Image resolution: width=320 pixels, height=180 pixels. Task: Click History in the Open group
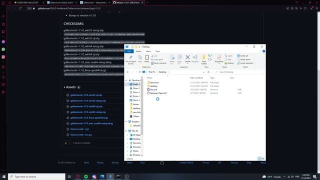pyautogui.click(x=229, y=63)
